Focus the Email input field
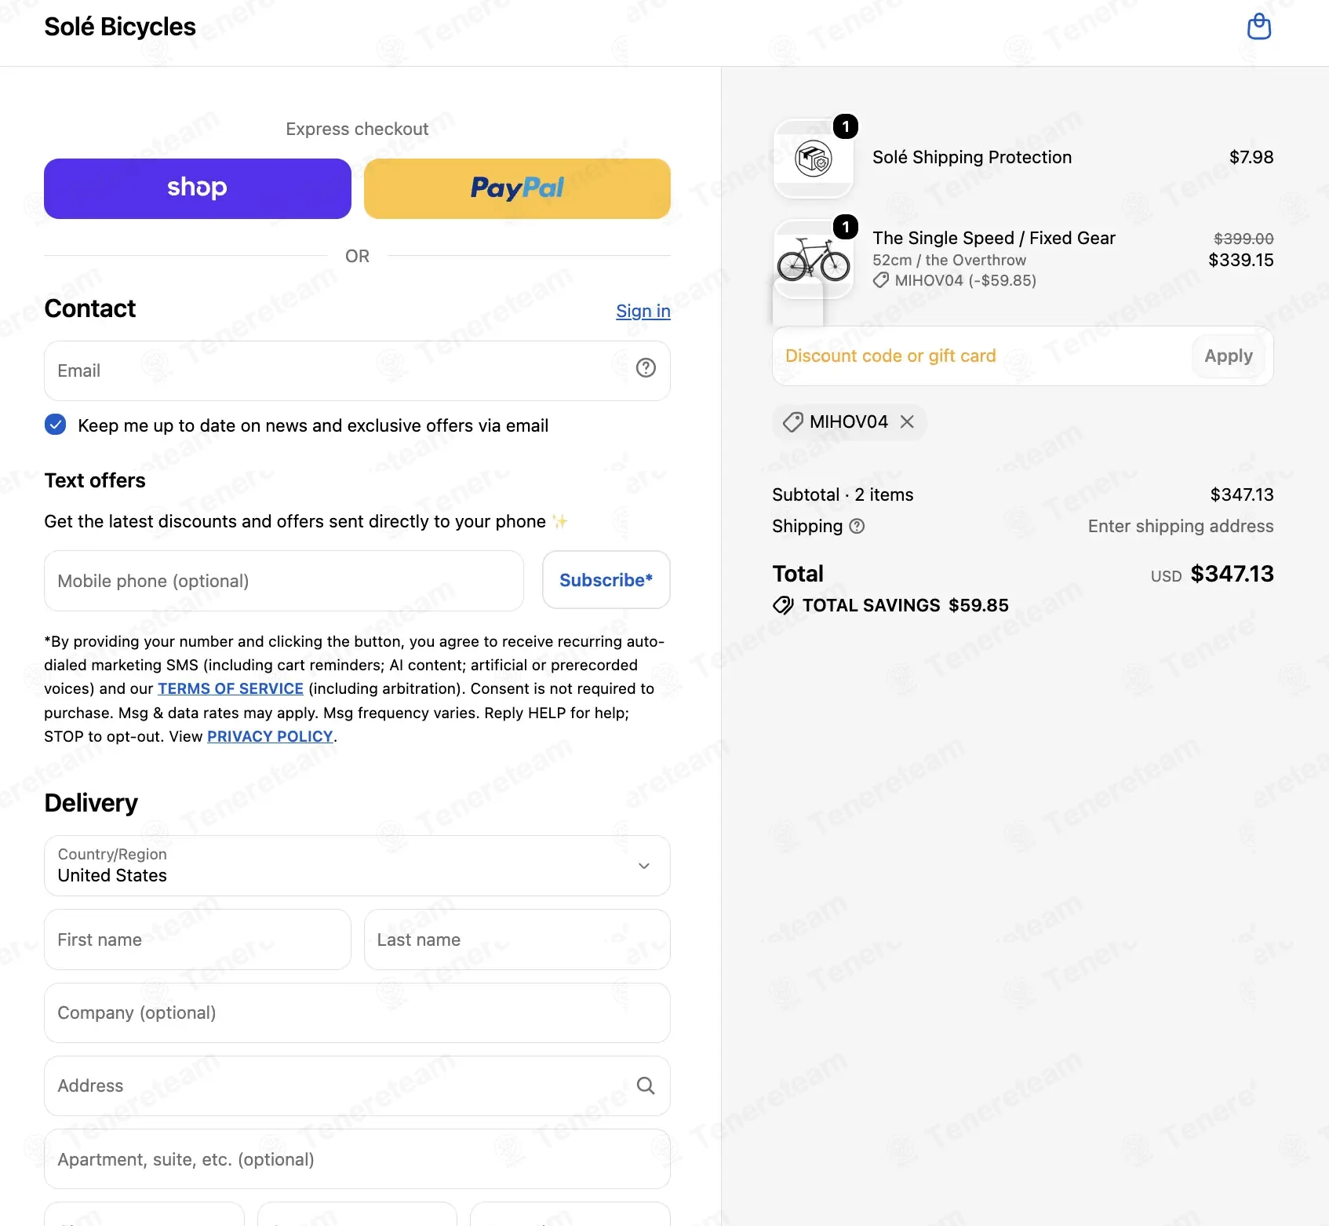 [x=357, y=370]
